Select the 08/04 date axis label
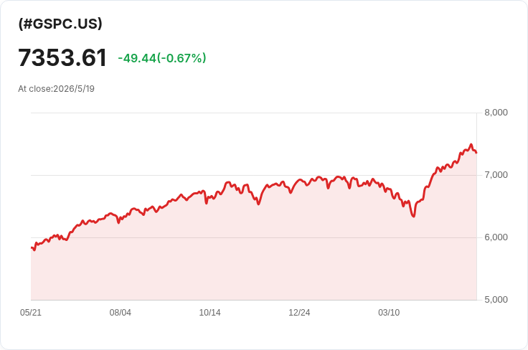 (x=121, y=313)
